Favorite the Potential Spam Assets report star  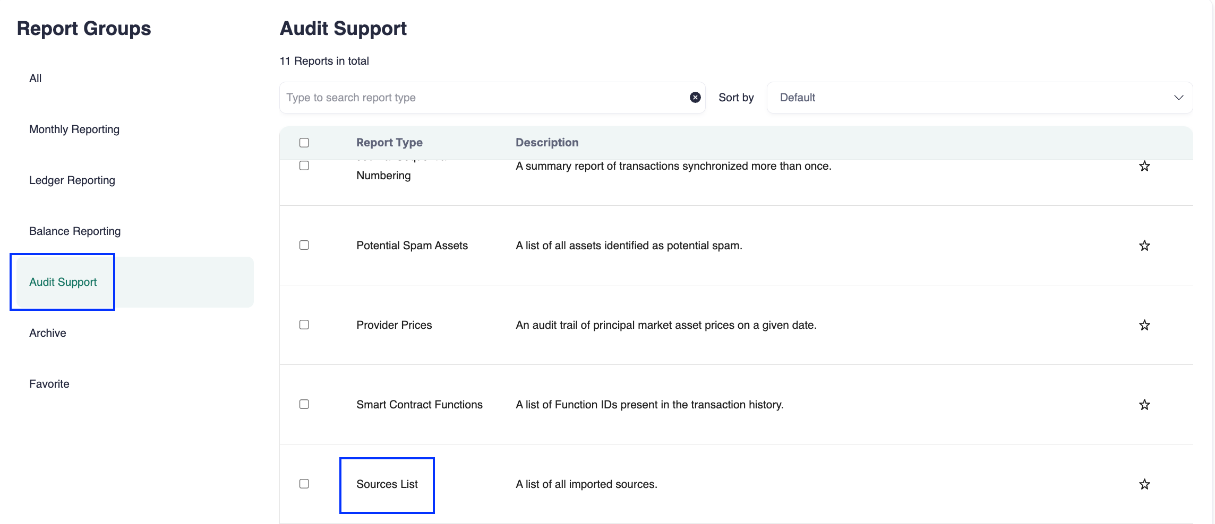[1144, 246]
